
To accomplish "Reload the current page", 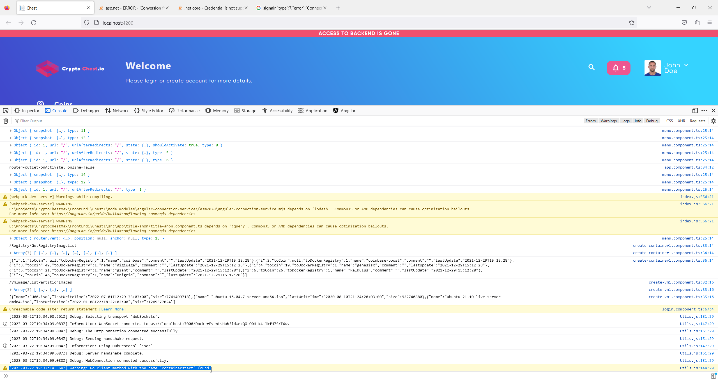I will (x=34, y=23).
